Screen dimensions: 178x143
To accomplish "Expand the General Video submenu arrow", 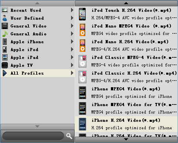I will click(72, 26).
